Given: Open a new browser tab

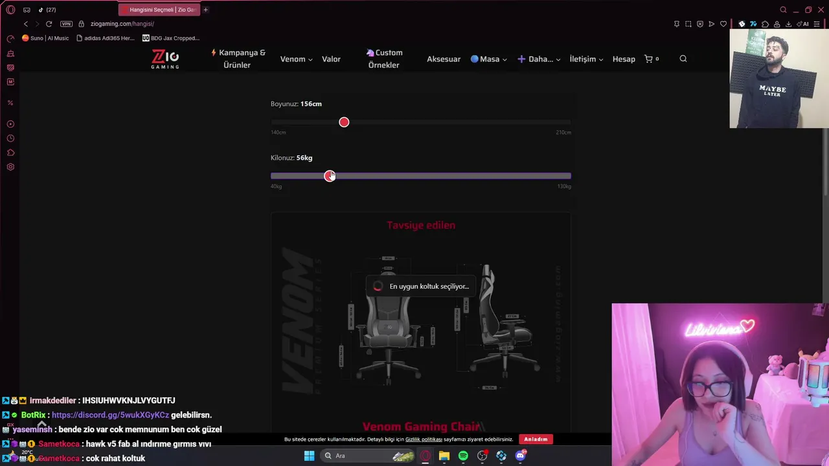Looking at the screenshot, I should pyautogui.click(x=206, y=10).
